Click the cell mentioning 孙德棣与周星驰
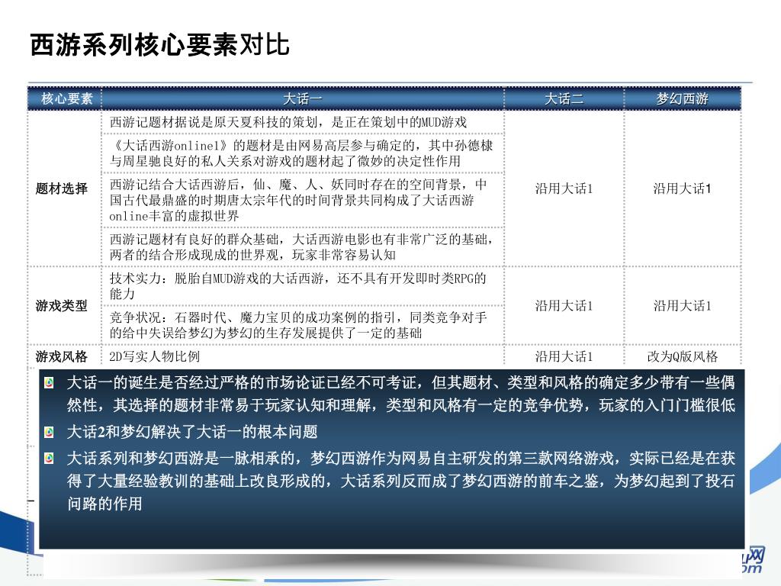The width and height of the screenshot is (781, 586). coord(303,153)
